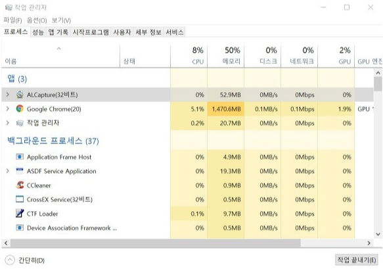Sort by the 상태 column header
Image resolution: width=383 pixels, height=271 pixels.
(145, 57)
